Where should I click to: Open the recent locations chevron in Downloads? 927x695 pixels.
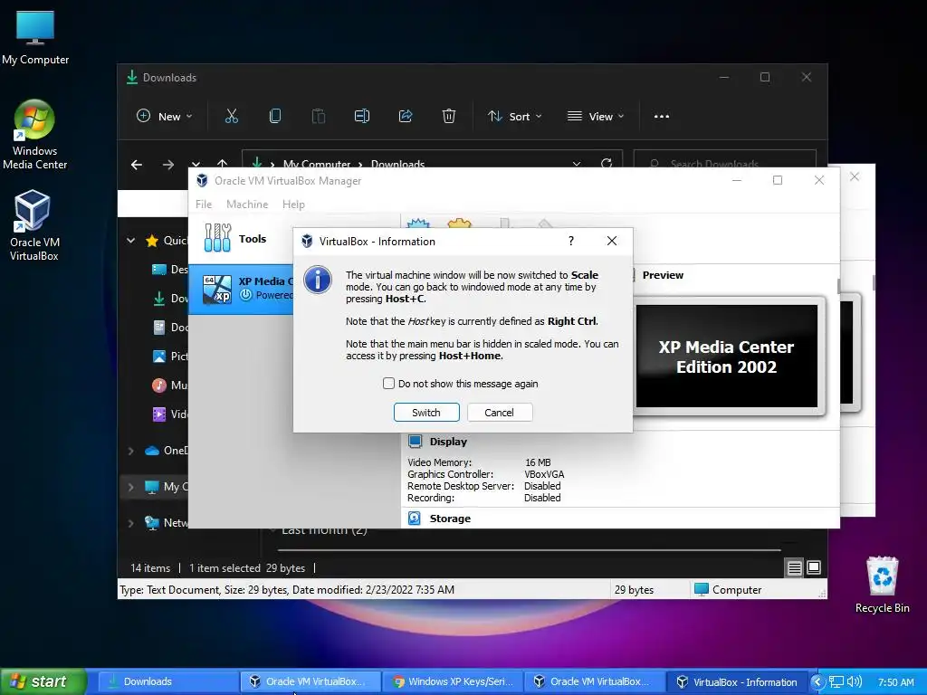[196, 165]
